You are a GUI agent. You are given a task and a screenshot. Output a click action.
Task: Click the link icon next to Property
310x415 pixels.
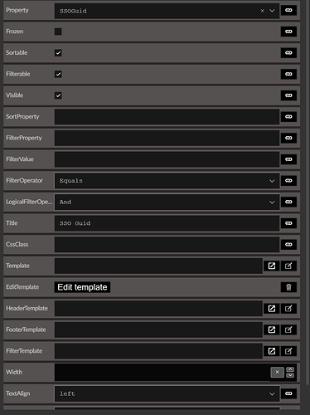288,10
